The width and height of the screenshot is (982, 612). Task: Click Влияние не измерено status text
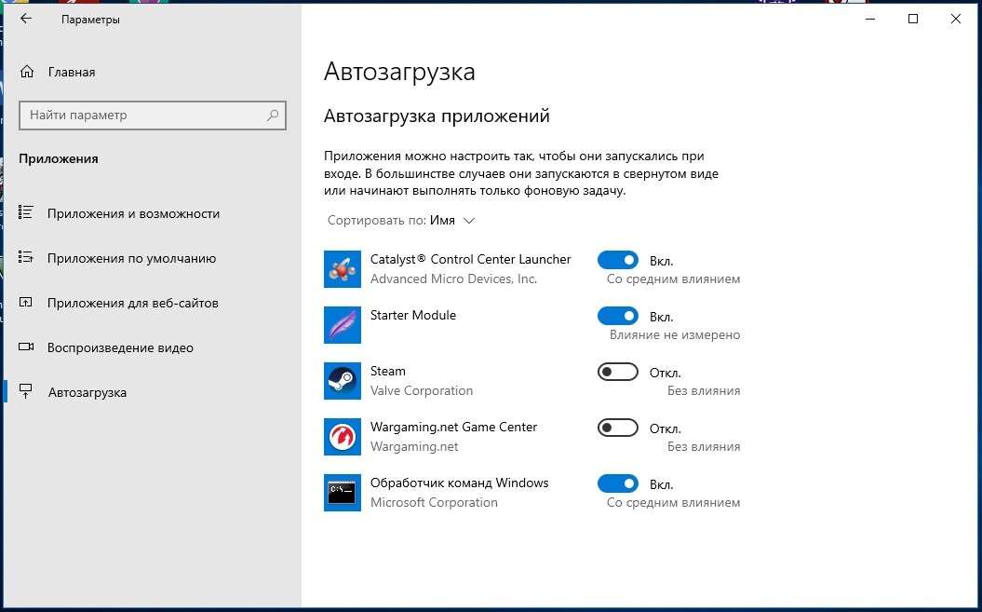coord(675,334)
